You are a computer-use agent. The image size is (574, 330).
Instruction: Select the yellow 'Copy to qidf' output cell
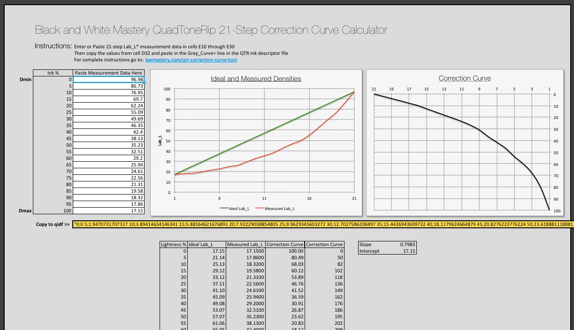click(x=323, y=224)
